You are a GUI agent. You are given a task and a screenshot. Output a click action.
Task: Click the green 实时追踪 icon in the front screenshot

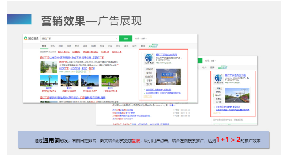[x=152, y=46]
